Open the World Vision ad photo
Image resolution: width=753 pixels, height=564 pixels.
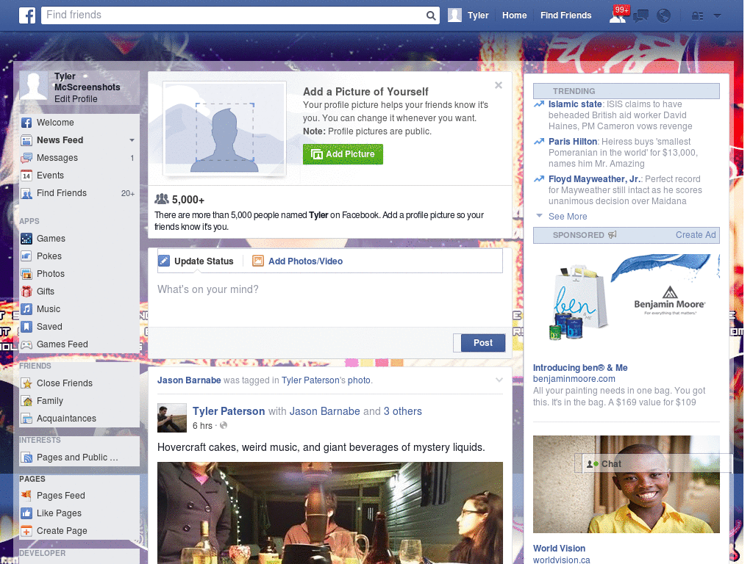coord(627,484)
